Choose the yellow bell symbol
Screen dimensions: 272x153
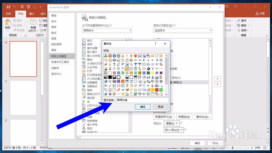131,90
